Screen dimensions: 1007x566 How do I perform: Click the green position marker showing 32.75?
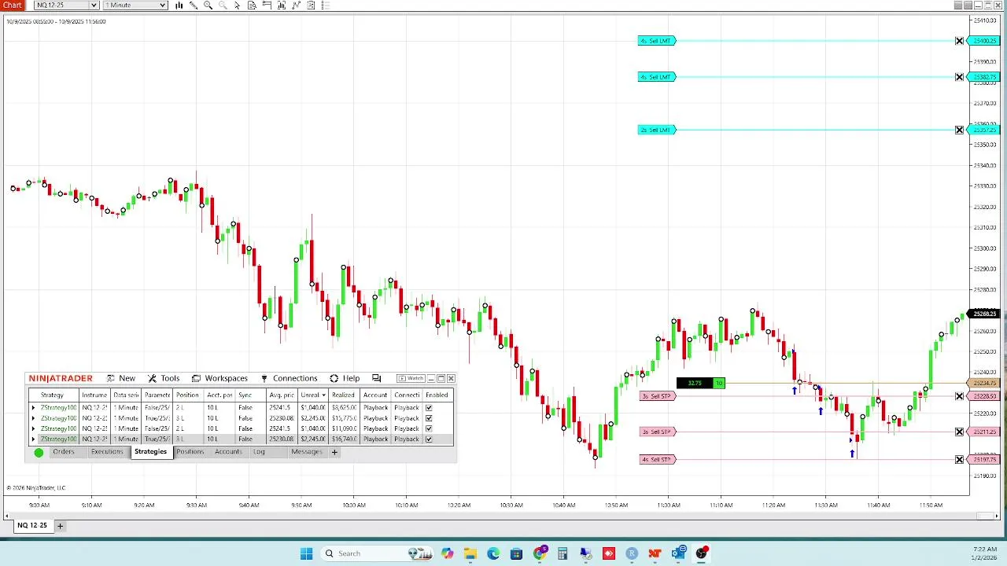pos(700,383)
